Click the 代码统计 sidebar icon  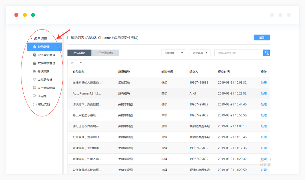tap(34, 96)
